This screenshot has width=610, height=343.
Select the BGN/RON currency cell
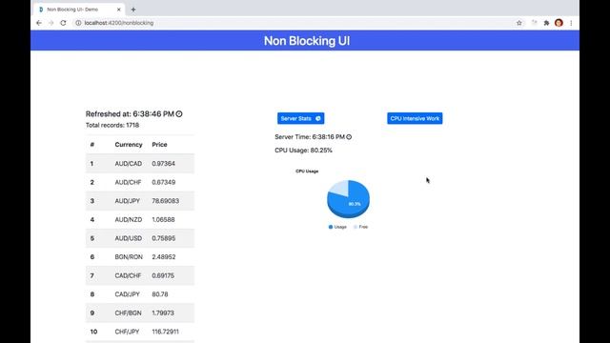point(129,256)
